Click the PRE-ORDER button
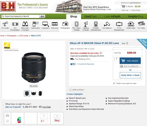The width and height of the screenshot is (147, 126). (x=130, y=61)
